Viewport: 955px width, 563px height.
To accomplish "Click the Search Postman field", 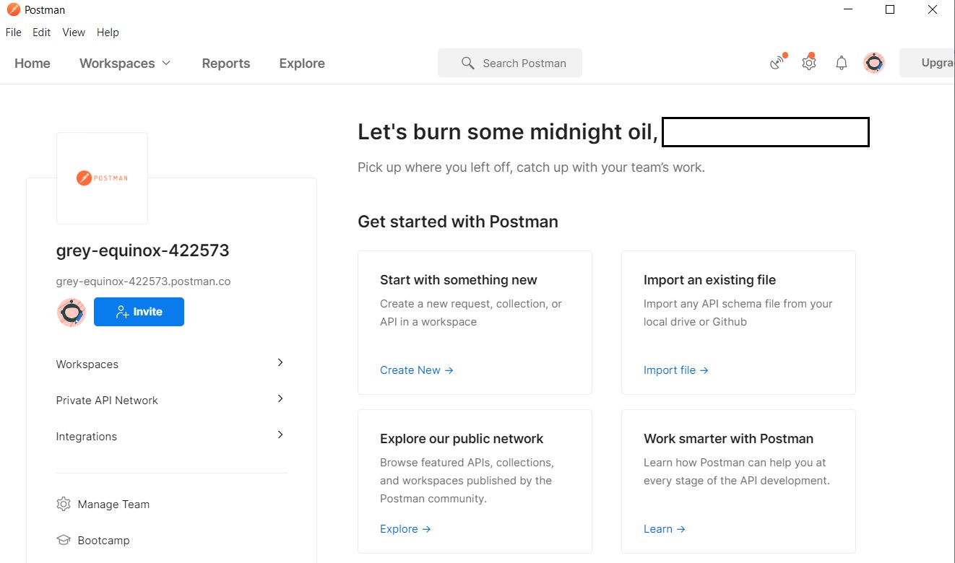I will click(x=510, y=64).
